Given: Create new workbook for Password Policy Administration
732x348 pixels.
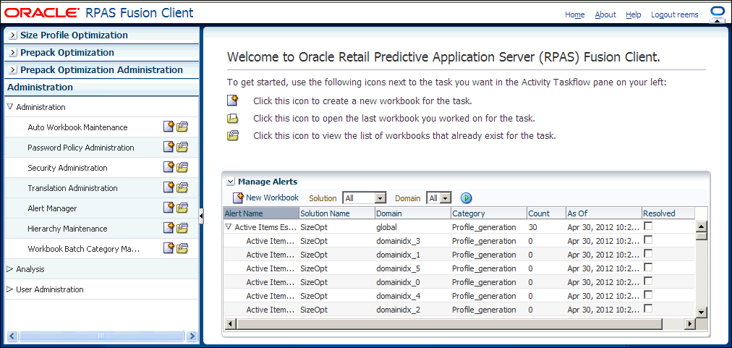Looking at the screenshot, I should 169,147.
